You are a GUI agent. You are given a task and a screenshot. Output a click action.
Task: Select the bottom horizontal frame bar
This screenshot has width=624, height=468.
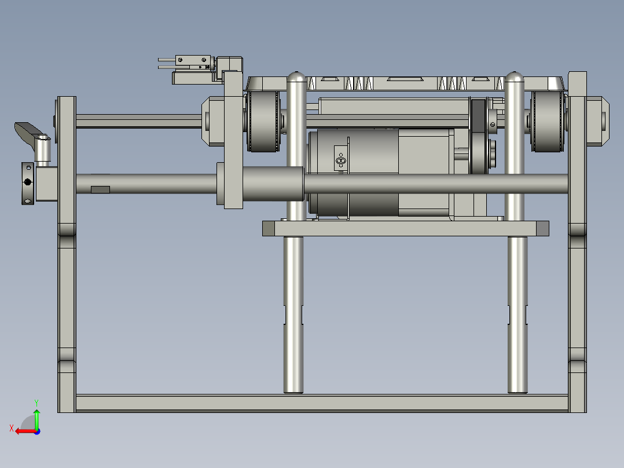pyautogui.click(x=322, y=403)
